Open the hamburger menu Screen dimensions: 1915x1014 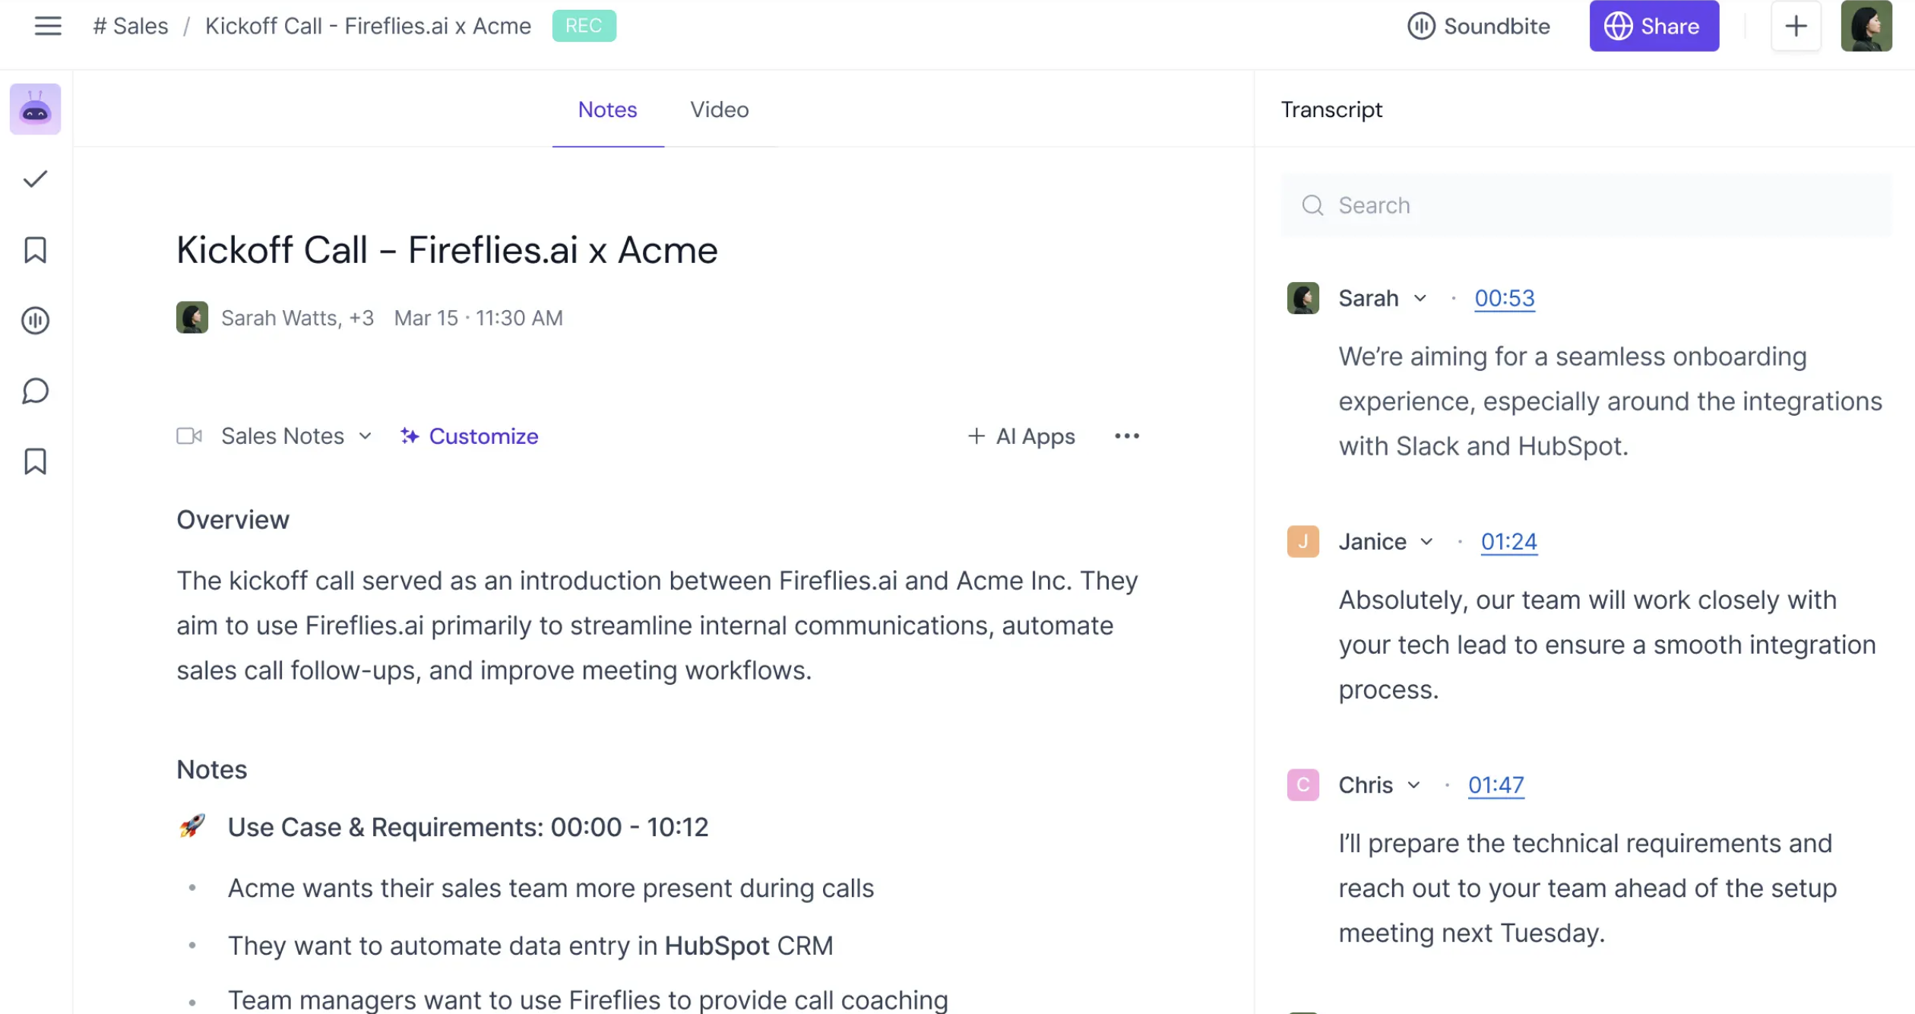48,26
